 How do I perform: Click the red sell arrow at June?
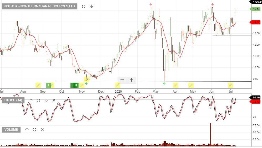213,4
